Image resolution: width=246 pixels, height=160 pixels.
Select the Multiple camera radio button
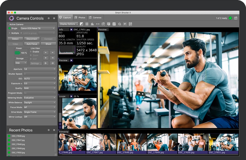click(10, 33)
